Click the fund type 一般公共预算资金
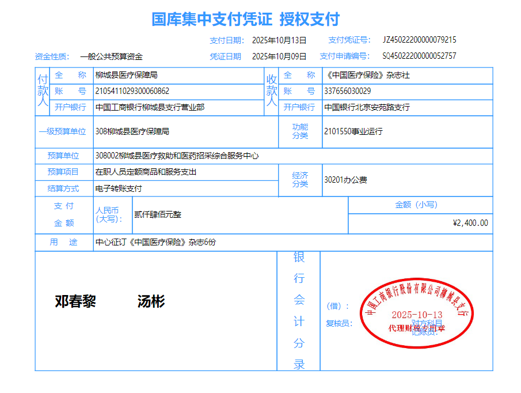Screen dimensions: 521x393 [x=111, y=56]
